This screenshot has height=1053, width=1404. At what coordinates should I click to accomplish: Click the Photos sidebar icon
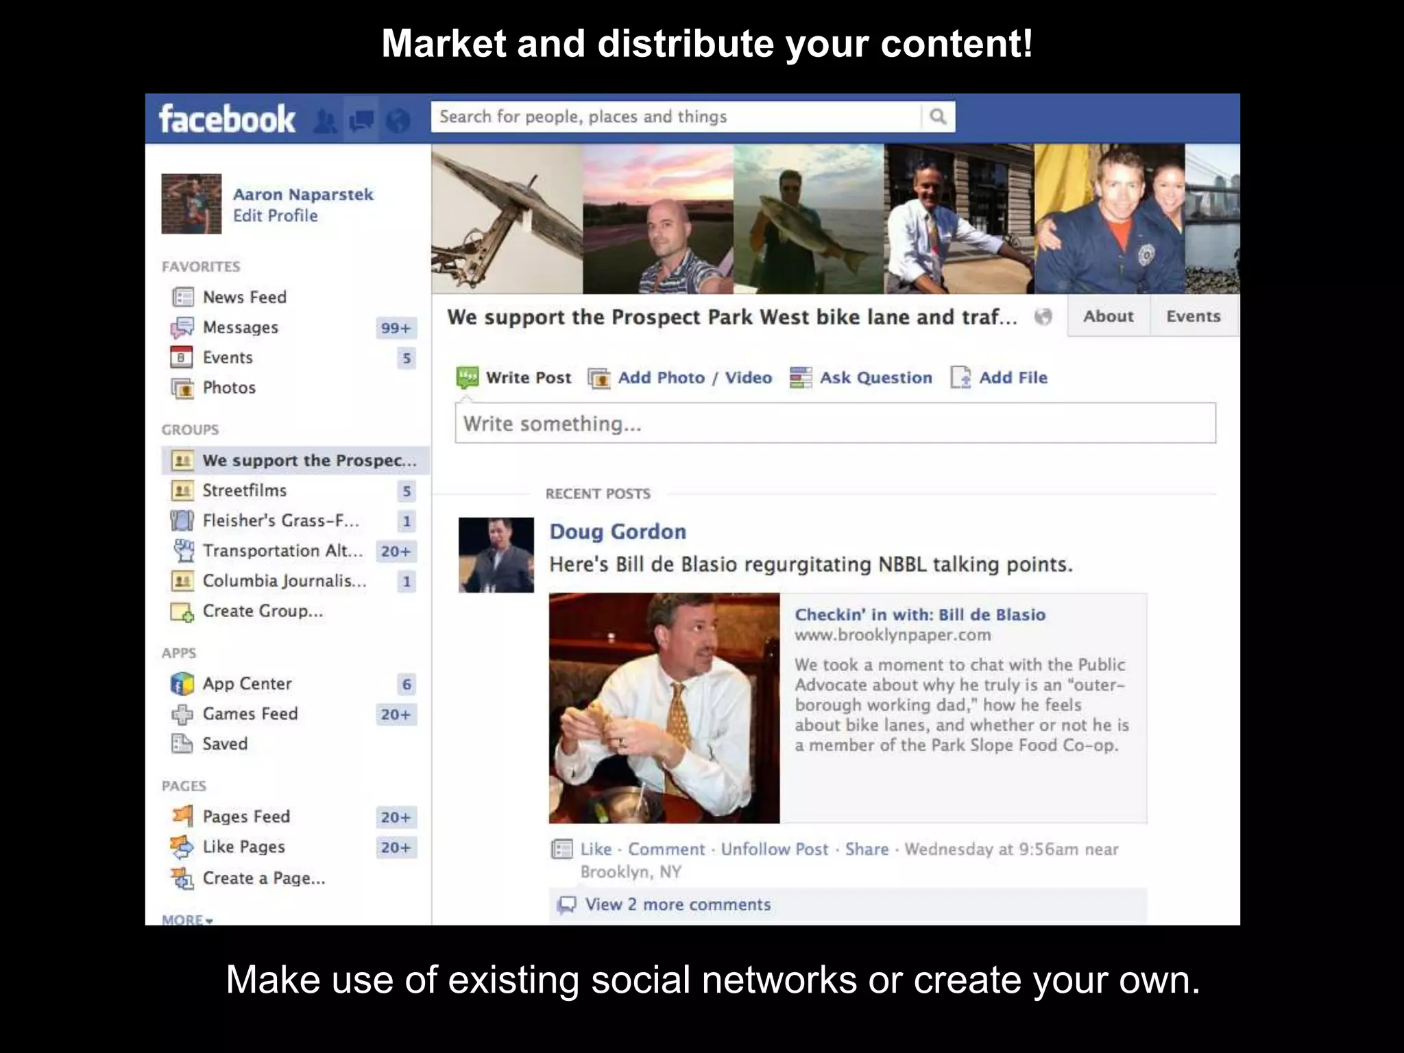point(182,388)
